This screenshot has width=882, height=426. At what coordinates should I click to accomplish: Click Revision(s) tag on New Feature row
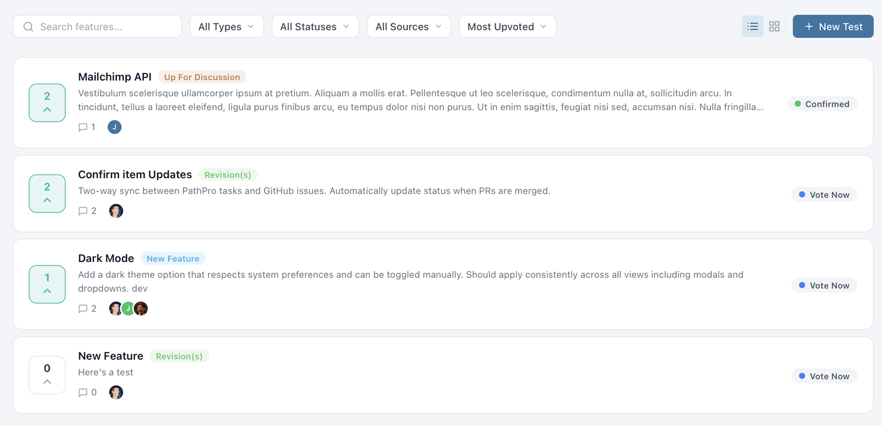click(179, 356)
